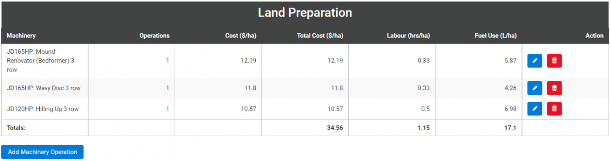611x161 pixels.
Task: Select the JD120HP: Hilling Up 3 row name
Action: click(x=43, y=109)
